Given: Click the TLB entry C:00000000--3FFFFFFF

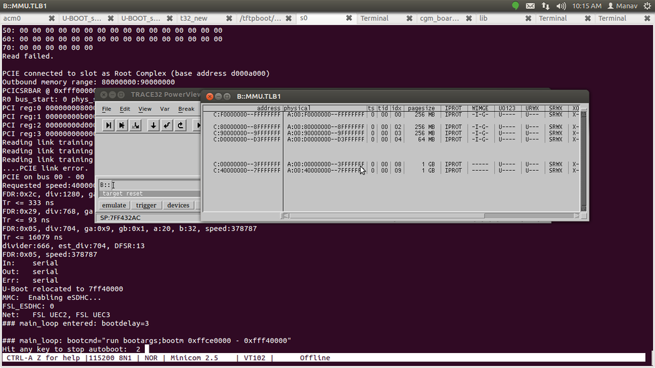Looking at the screenshot, I should (247, 164).
